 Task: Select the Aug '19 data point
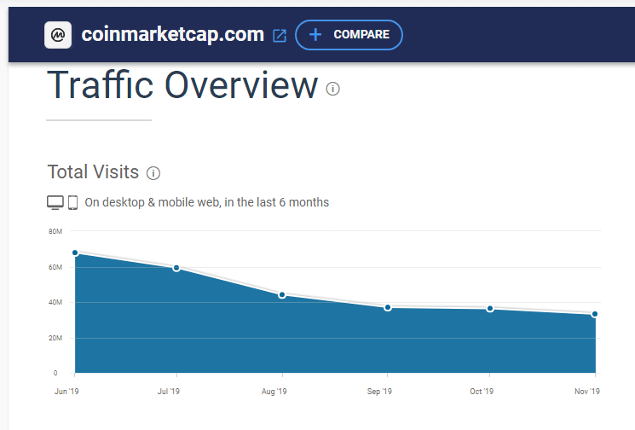282,294
